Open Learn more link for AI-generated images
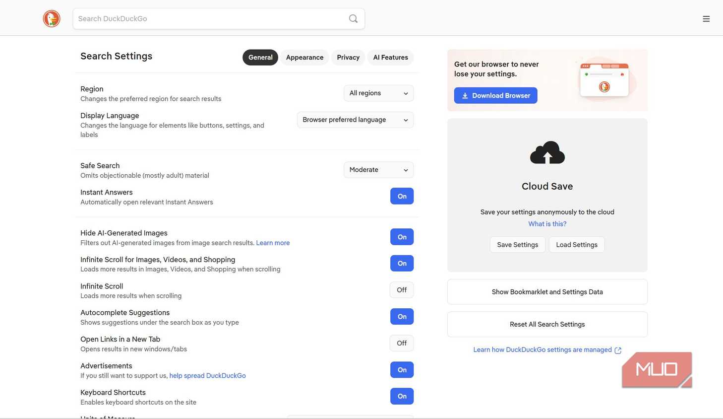 click(x=273, y=243)
